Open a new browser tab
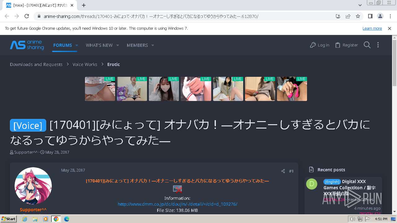This screenshot has height=223, width=397. (x=84, y=5)
